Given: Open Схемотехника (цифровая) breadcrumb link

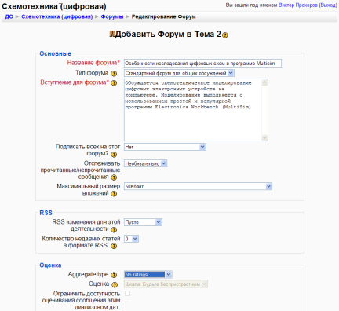Looking at the screenshot, I should tap(57, 16).
